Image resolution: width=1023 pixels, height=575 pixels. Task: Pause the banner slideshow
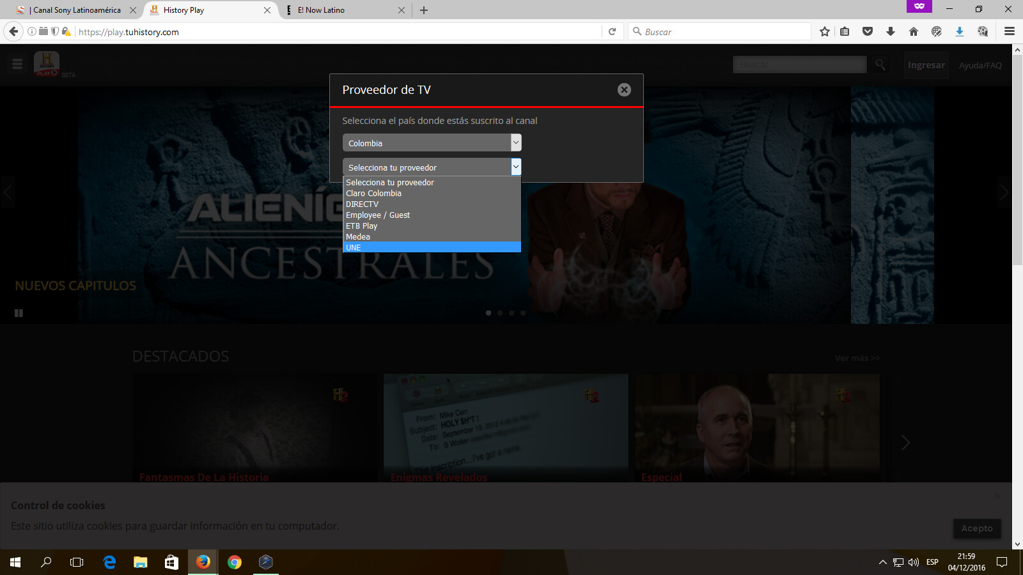point(19,313)
